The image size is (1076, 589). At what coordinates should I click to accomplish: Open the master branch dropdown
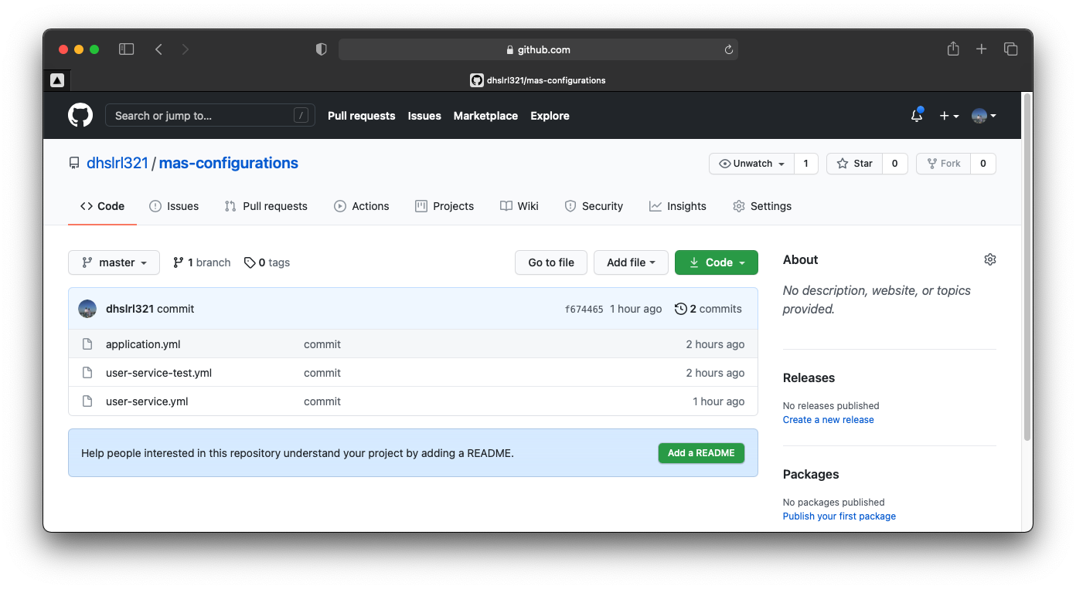(114, 262)
